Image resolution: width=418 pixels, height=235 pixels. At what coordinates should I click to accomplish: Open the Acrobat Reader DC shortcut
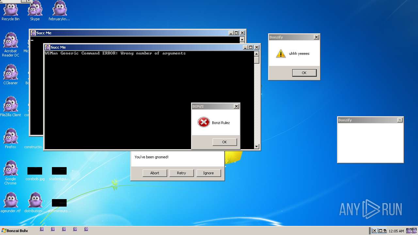coord(10,44)
